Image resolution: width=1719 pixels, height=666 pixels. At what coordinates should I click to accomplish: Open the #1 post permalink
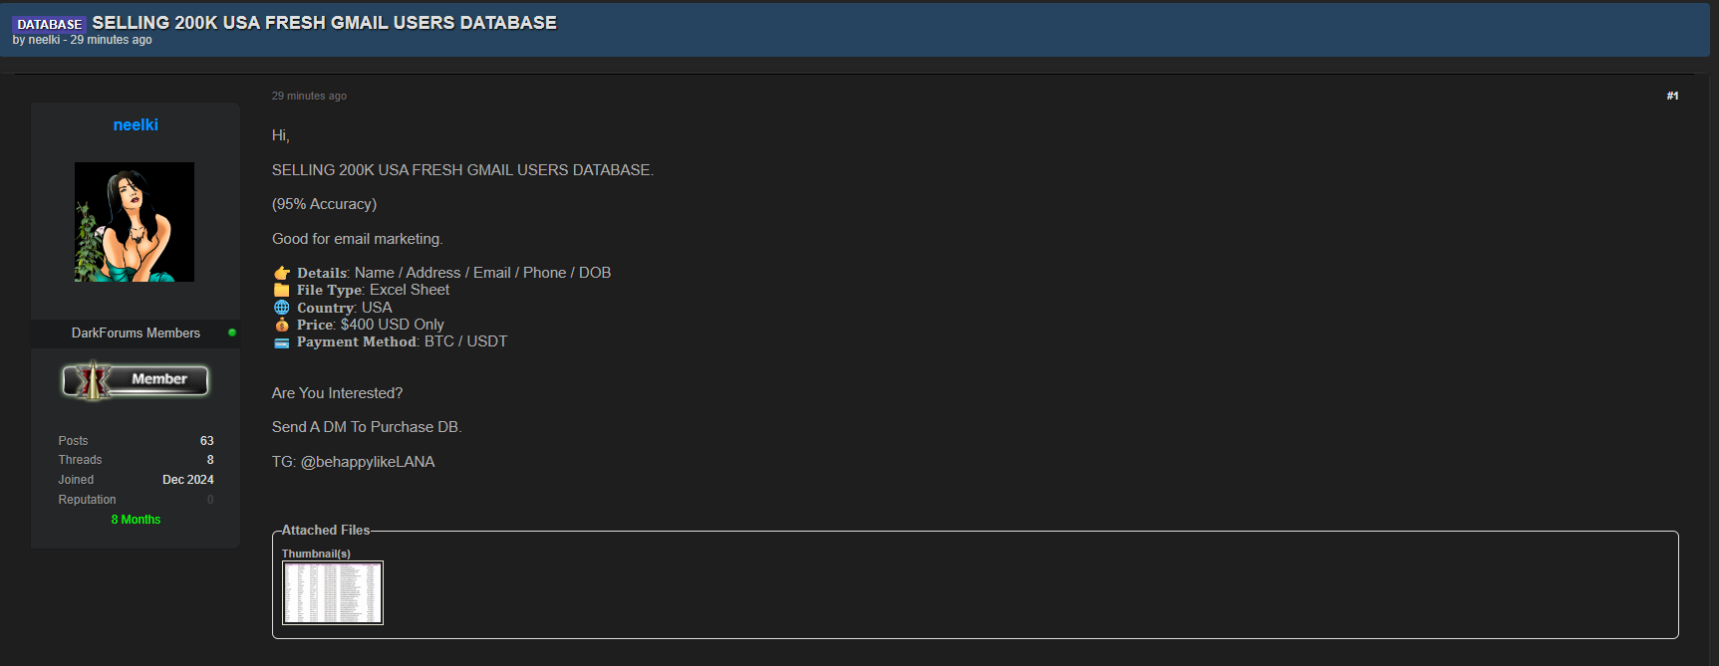[1672, 96]
